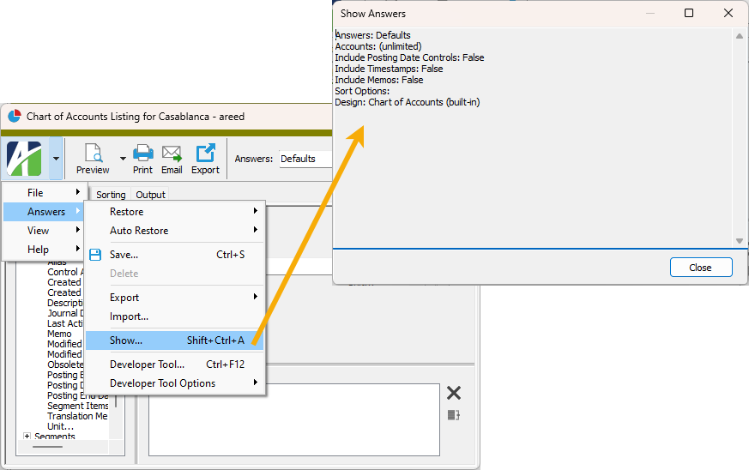Click the green and blue application logo button
The height and width of the screenshot is (470, 749).
tap(24, 159)
